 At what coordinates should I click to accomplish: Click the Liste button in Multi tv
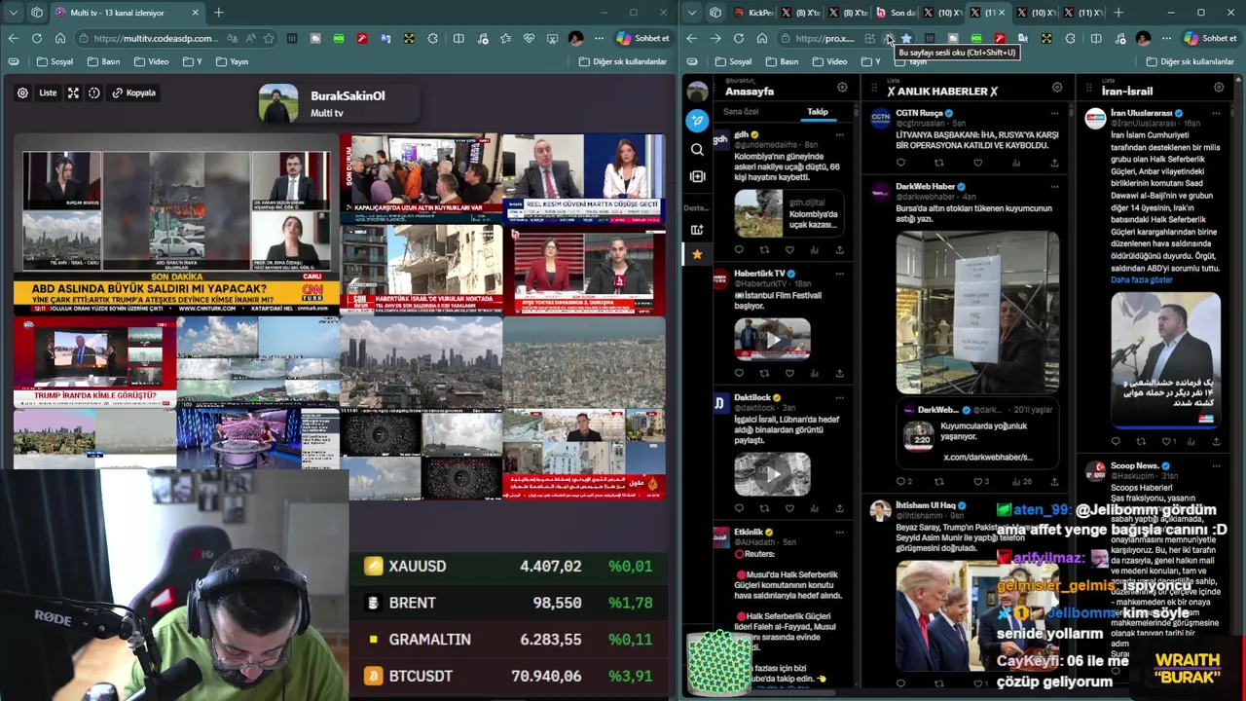(48, 92)
